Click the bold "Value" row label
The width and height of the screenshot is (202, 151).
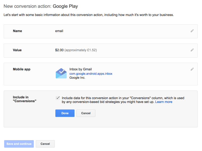coord(17,50)
